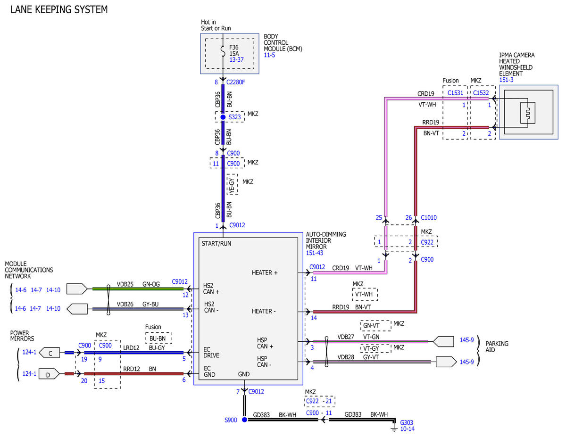
Task: Open the C1010 connector label
Action: pos(429,218)
